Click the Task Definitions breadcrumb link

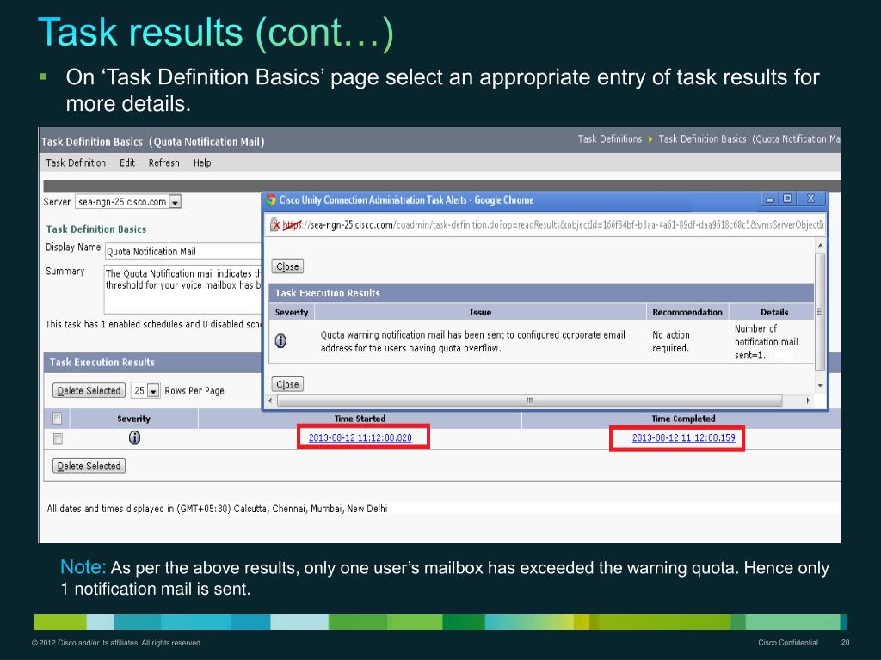pos(610,138)
